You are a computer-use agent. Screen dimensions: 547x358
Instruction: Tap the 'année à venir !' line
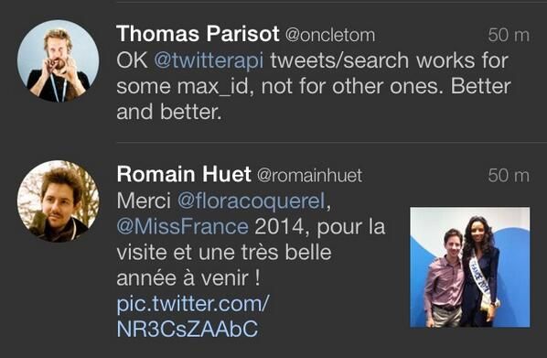[x=188, y=278]
